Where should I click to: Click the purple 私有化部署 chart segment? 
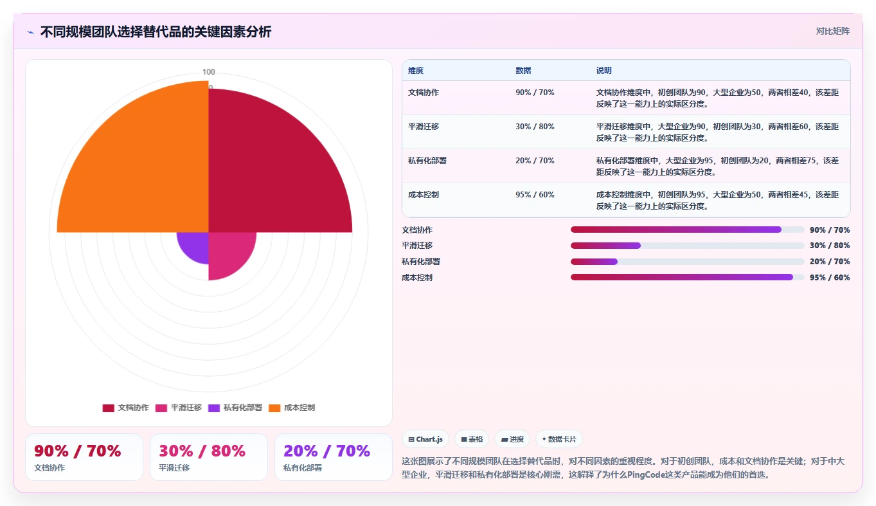coord(197,244)
